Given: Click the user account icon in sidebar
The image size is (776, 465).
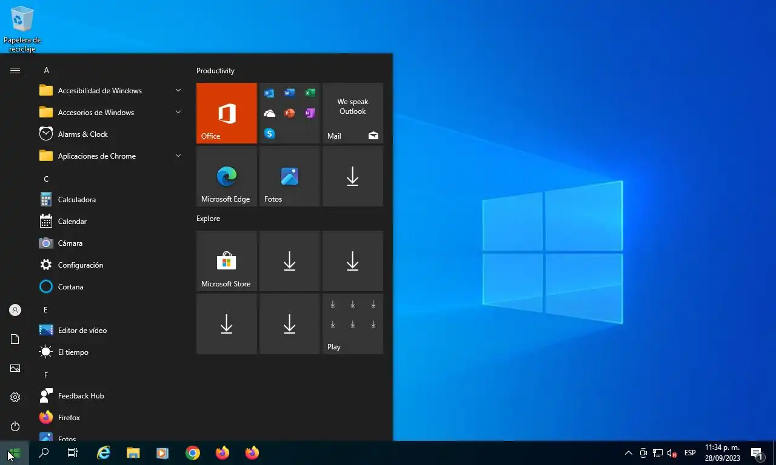Looking at the screenshot, I should [15, 310].
